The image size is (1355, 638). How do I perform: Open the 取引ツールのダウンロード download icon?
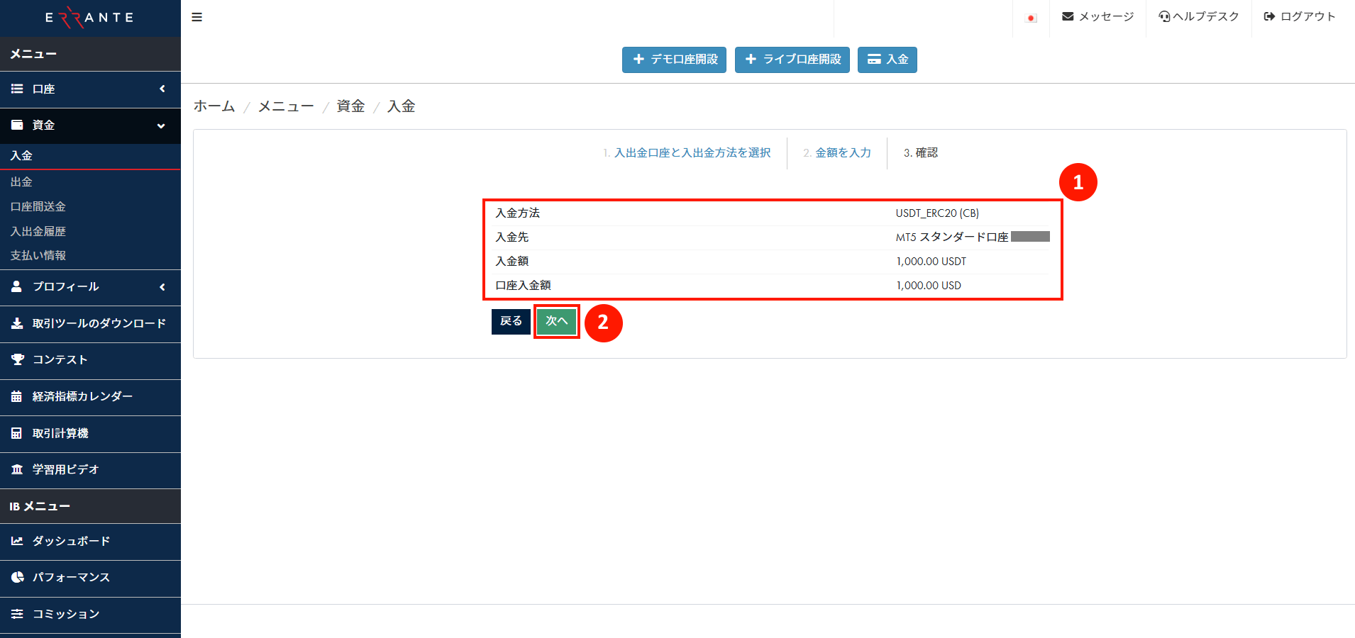(16, 324)
